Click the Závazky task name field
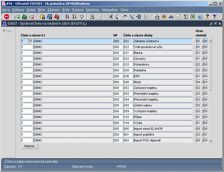Image resolution: width=224 pixels, height=172 pixels. tap(163, 59)
